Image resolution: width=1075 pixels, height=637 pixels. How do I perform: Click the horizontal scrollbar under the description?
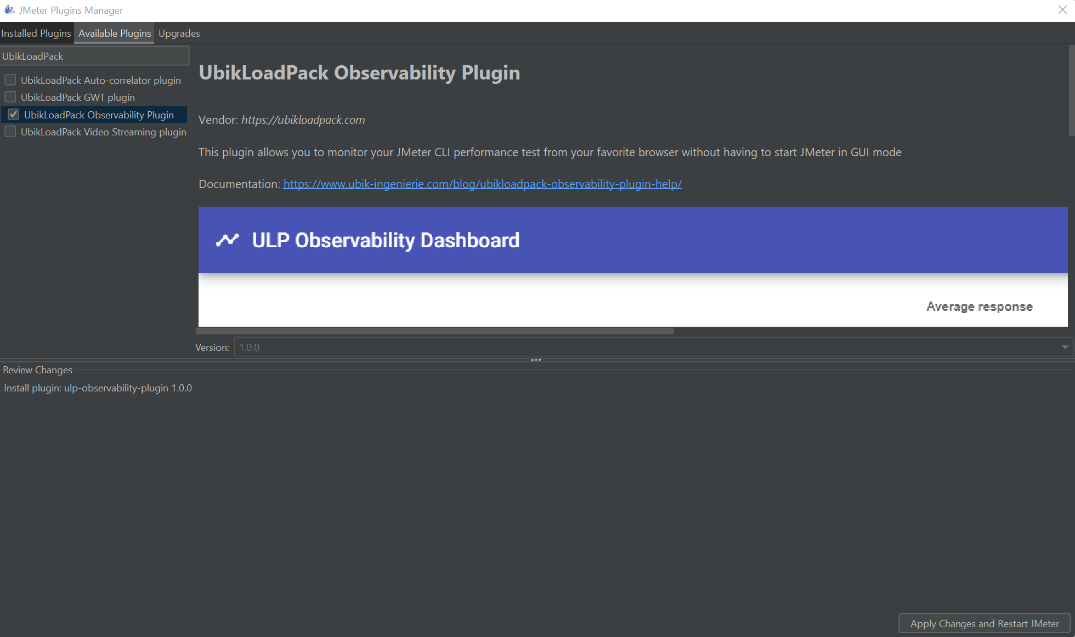[435, 331]
